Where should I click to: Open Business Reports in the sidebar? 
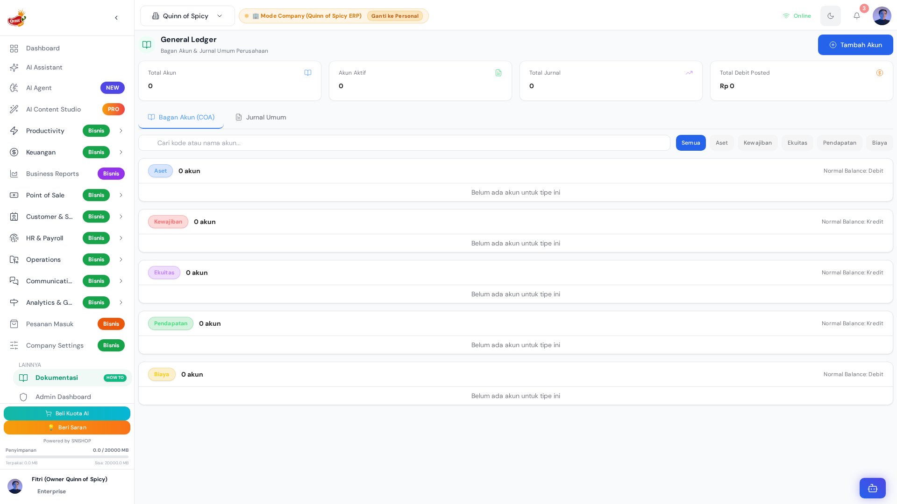[x=67, y=174]
